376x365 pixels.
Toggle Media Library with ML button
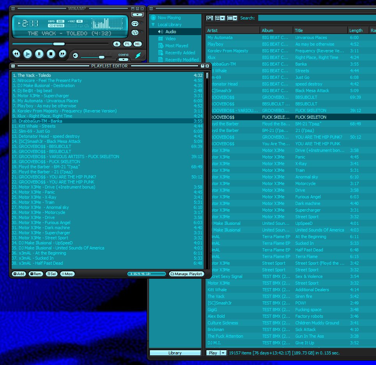coord(138,44)
